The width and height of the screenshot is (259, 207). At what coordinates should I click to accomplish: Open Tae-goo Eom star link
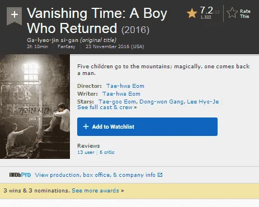click(118, 102)
